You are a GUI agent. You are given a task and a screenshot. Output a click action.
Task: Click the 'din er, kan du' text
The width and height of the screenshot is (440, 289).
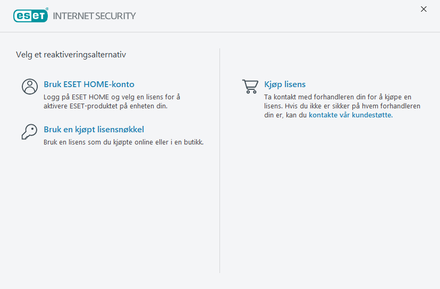coord(286,115)
